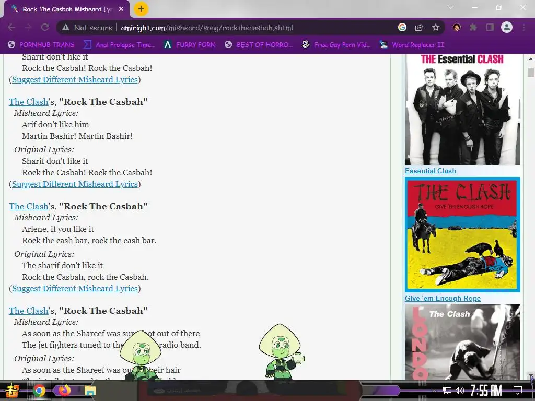Reload the current page

tap(45, 28)
